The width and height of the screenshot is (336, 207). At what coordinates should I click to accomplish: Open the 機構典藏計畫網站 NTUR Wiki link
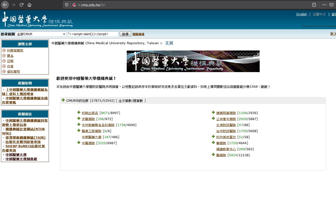coord(23,131)
